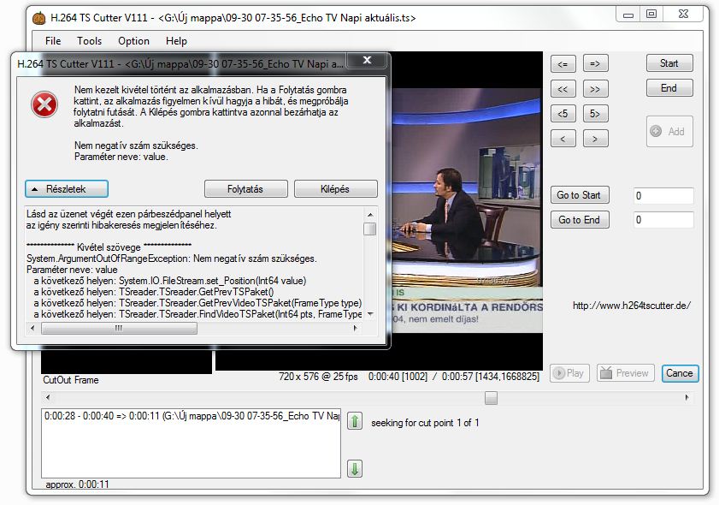This screenshot has height=505, width=719.
Task: Open the Help menu
Action: pyautogui.click(x=176, y=41)
